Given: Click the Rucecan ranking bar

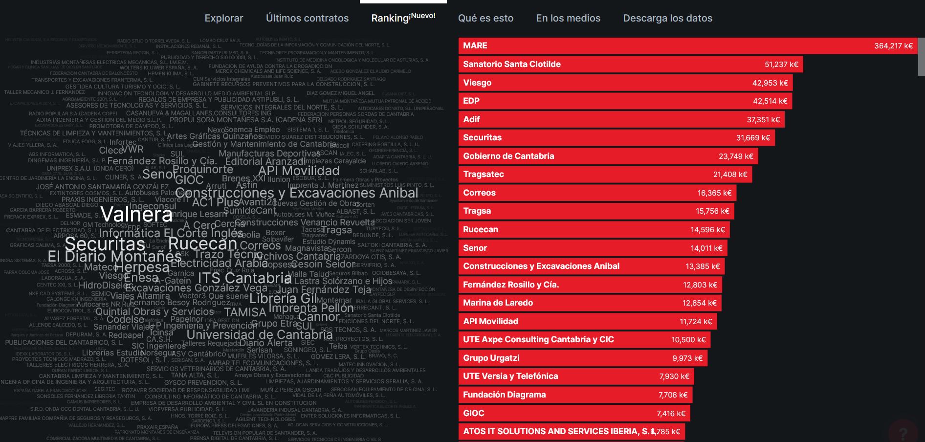Looking at the screenshot, I should pyautogui.click(x=594, y=229).
